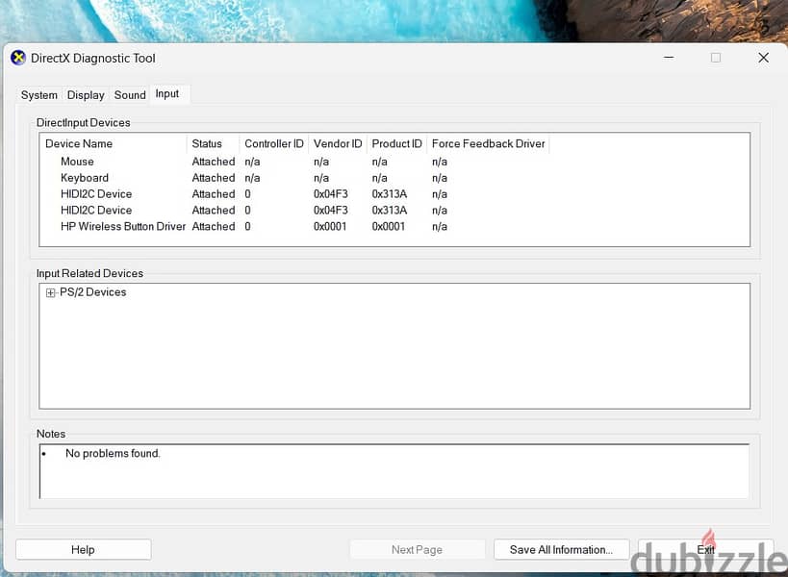
Task: Expand the PS/2 Devices tree node
Action: [50, 292]
